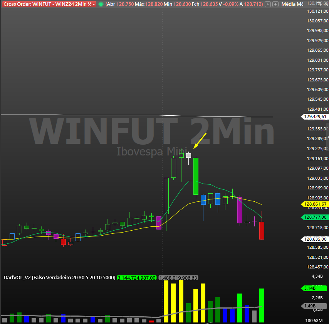Click the 129.097,00 price axis label

(317, 168)
